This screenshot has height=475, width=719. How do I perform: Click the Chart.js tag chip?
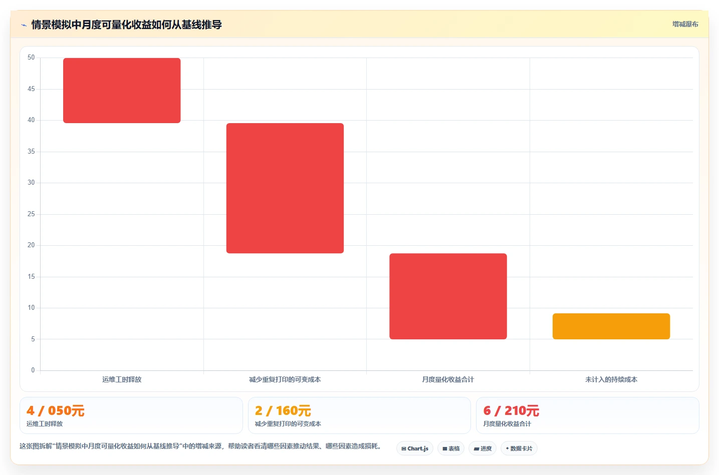(415, 448)
